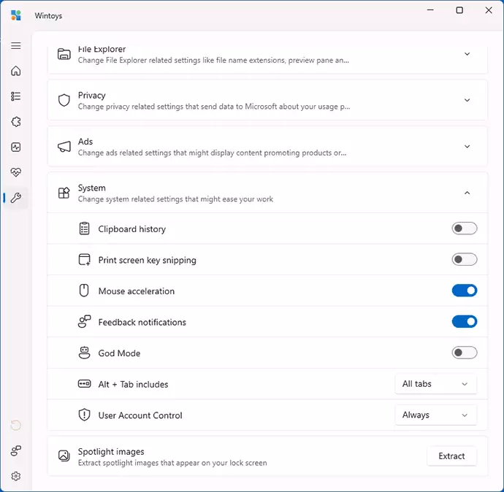504x492 pixels.
Task: Click the 'Mouse acceleration' label
Action: (137, 291)
